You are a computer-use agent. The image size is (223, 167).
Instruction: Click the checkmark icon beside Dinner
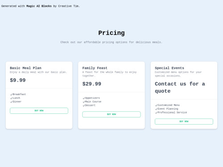11,102
